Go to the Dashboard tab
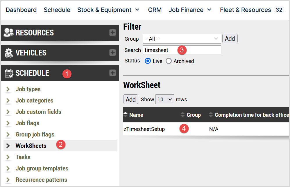290x187 pixels. click(21, 10)
